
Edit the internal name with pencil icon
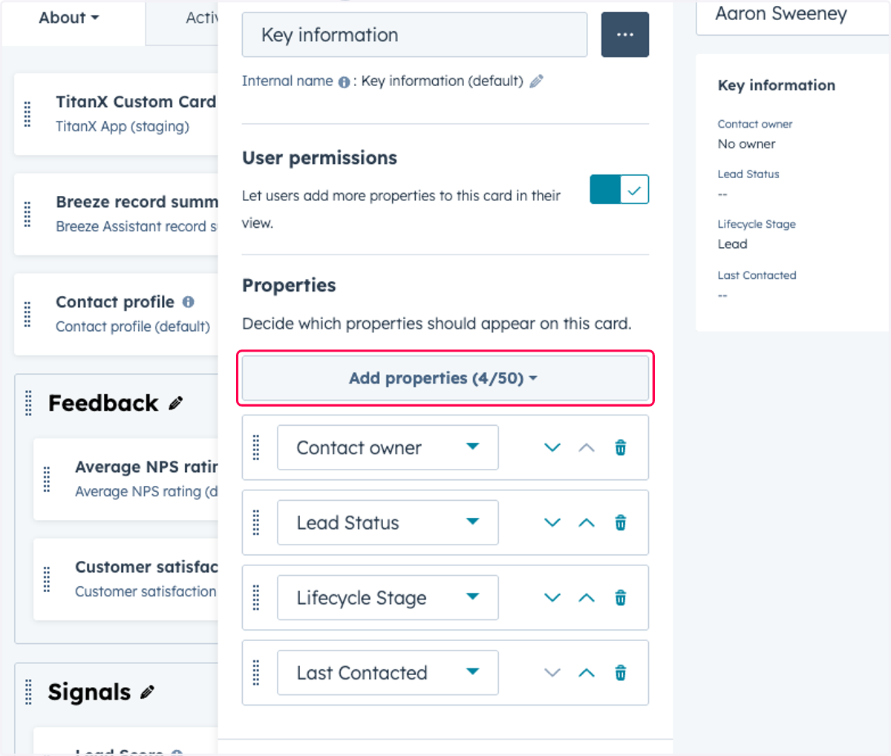536,81
